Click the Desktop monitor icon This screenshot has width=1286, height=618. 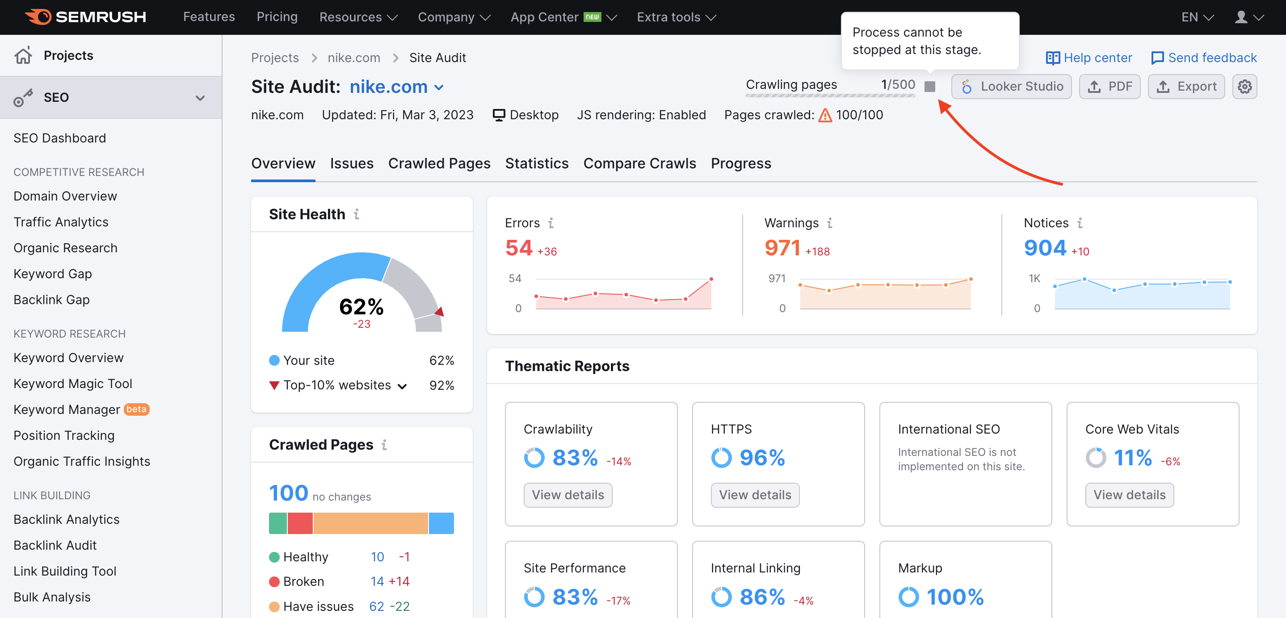pos(498,115)
